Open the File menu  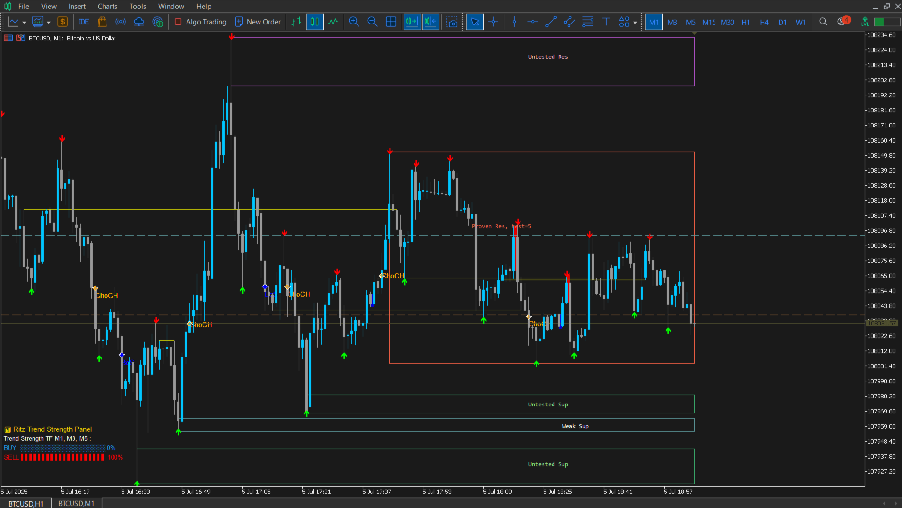click(x=24, y=6)
